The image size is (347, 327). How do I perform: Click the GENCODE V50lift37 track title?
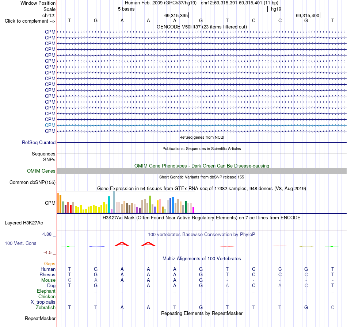[202, 27]
